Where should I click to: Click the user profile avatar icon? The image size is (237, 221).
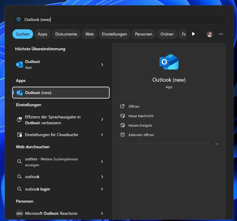coord(210,34)
